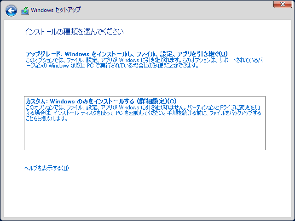The width and height of the screenshot is (295, 221).
Task: Click the インストールの種類を選んでください heading
Action: pyautogui.click(x=74, y=32)
